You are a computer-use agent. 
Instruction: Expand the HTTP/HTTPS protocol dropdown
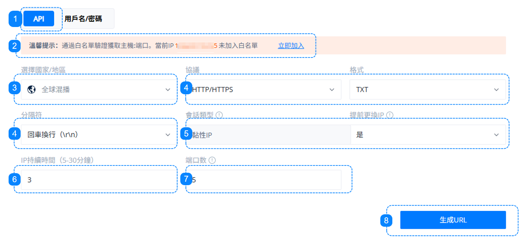click(x=264, y=90)
